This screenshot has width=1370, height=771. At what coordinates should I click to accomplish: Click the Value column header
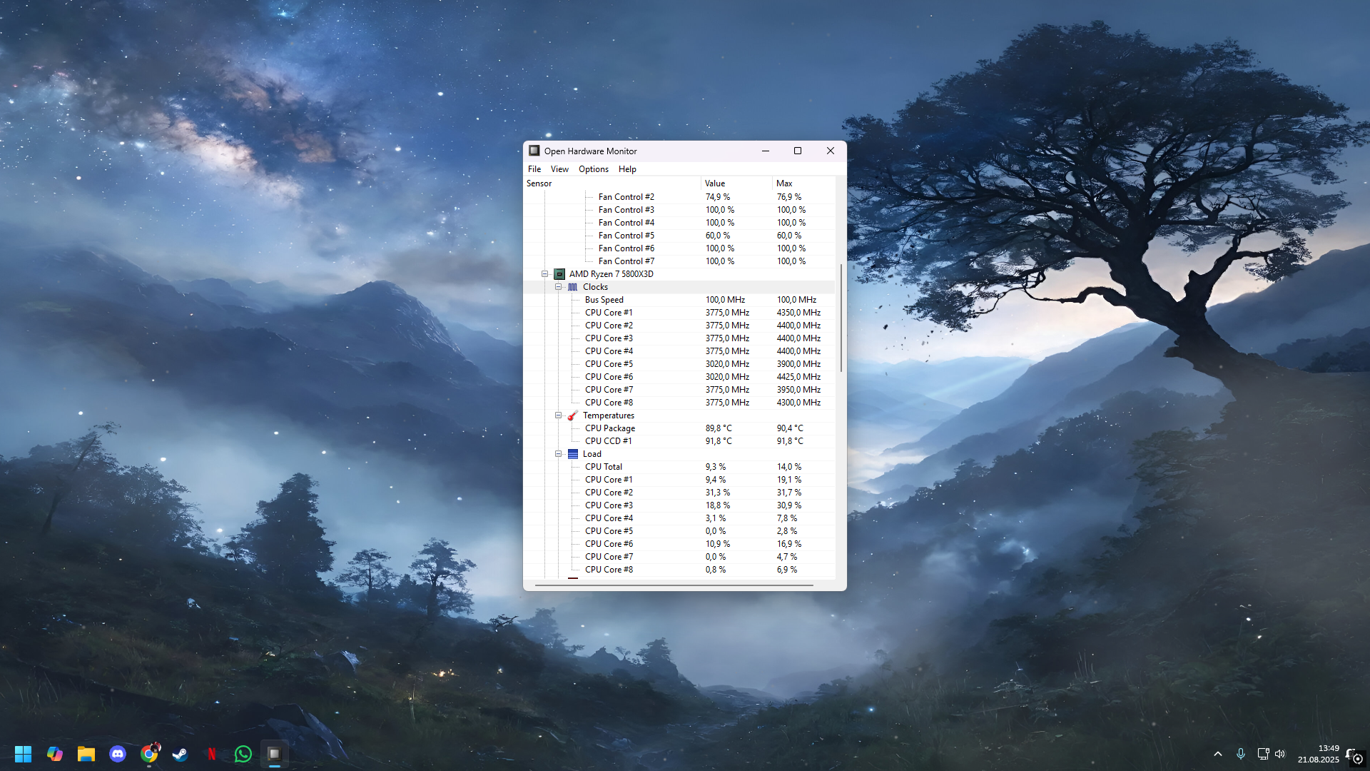coord(736,183)
